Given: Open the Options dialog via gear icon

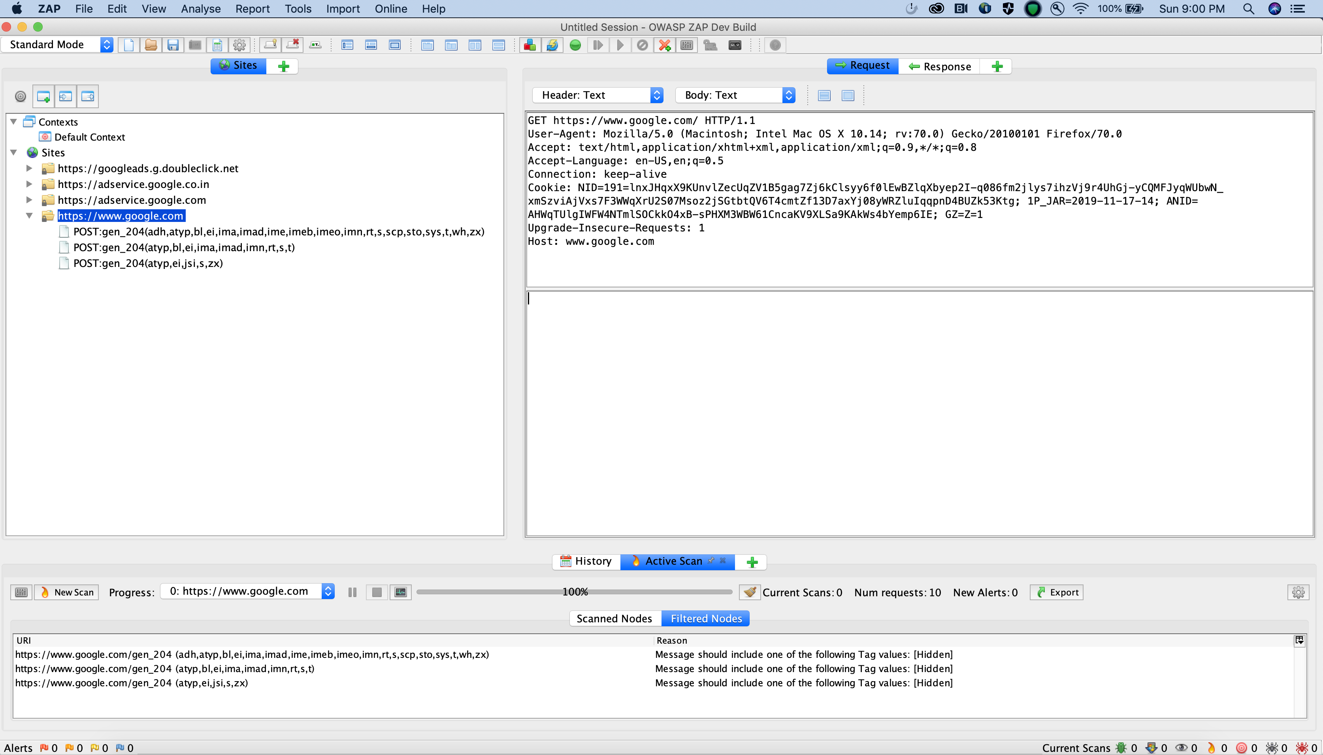Looking at the screenshot, I should (239, 45).
